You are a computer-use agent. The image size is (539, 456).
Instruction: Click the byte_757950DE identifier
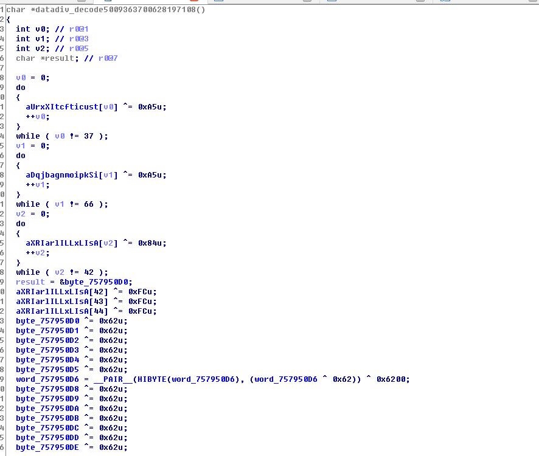[47, 447]
